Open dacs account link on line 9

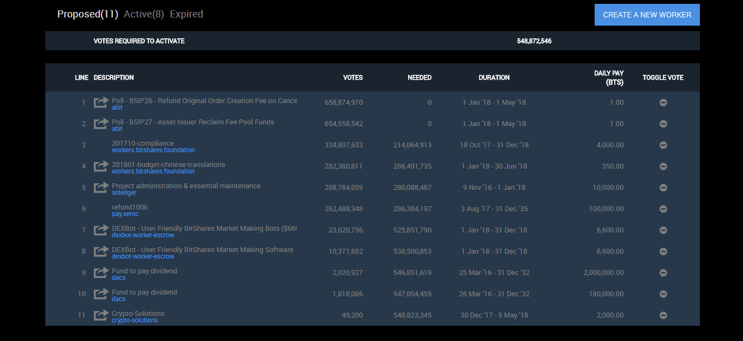coord(118,278)
